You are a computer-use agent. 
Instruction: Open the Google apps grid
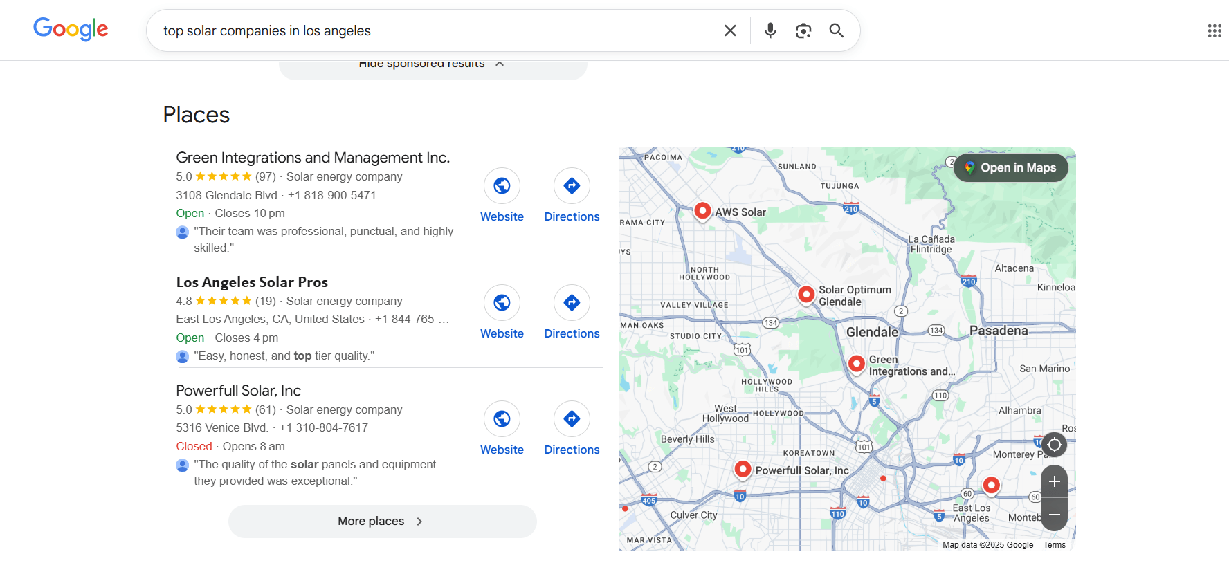coord(1214,30)
